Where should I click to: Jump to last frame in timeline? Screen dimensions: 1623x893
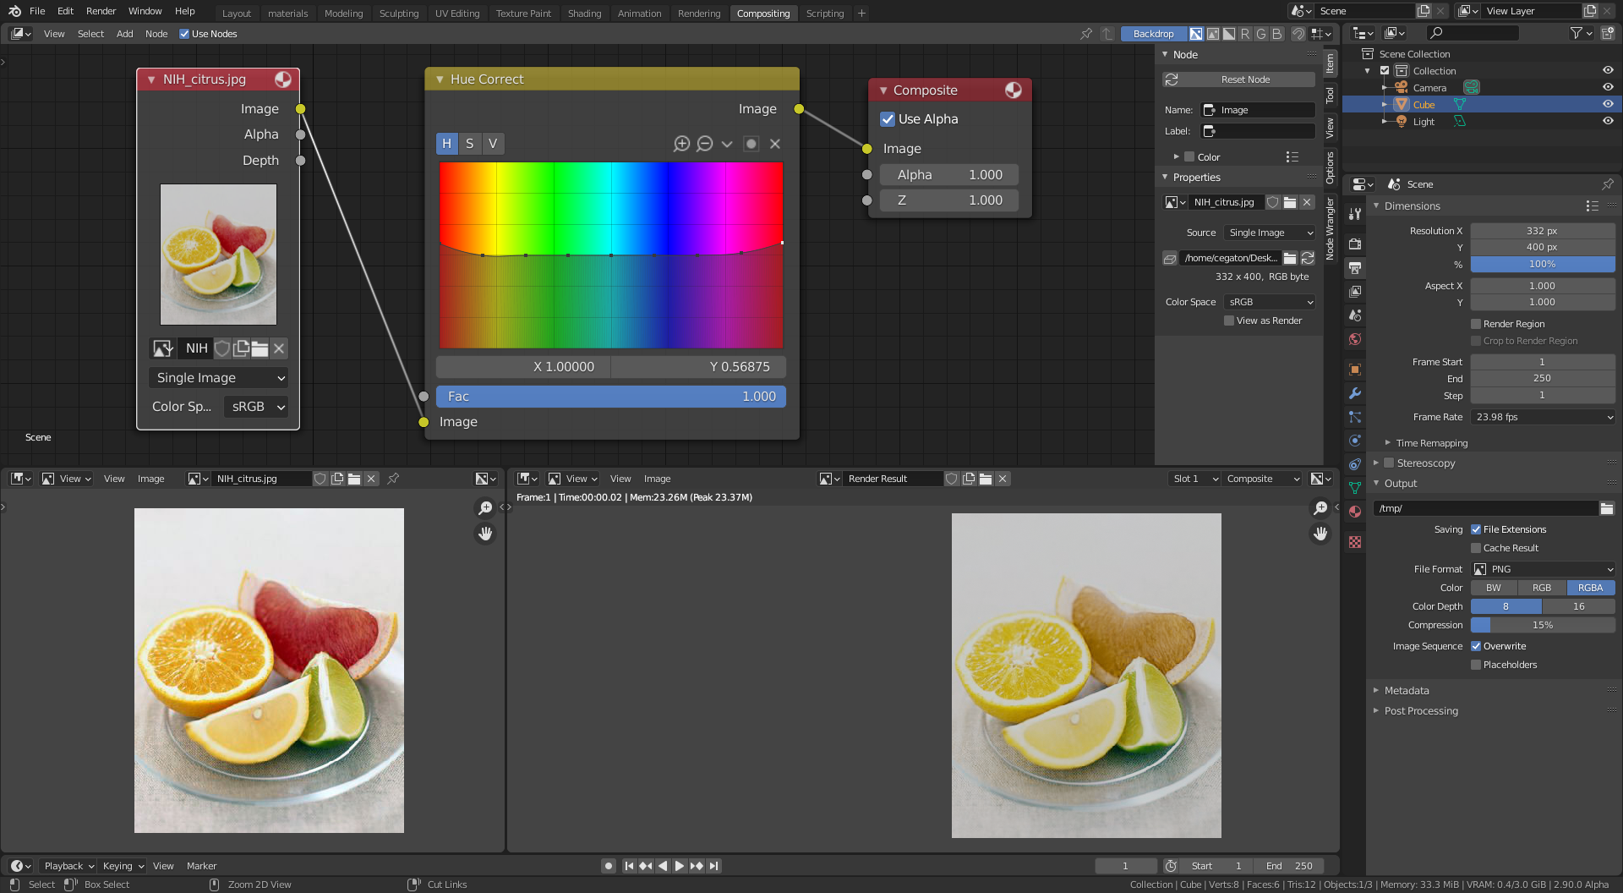click(714, 866)
